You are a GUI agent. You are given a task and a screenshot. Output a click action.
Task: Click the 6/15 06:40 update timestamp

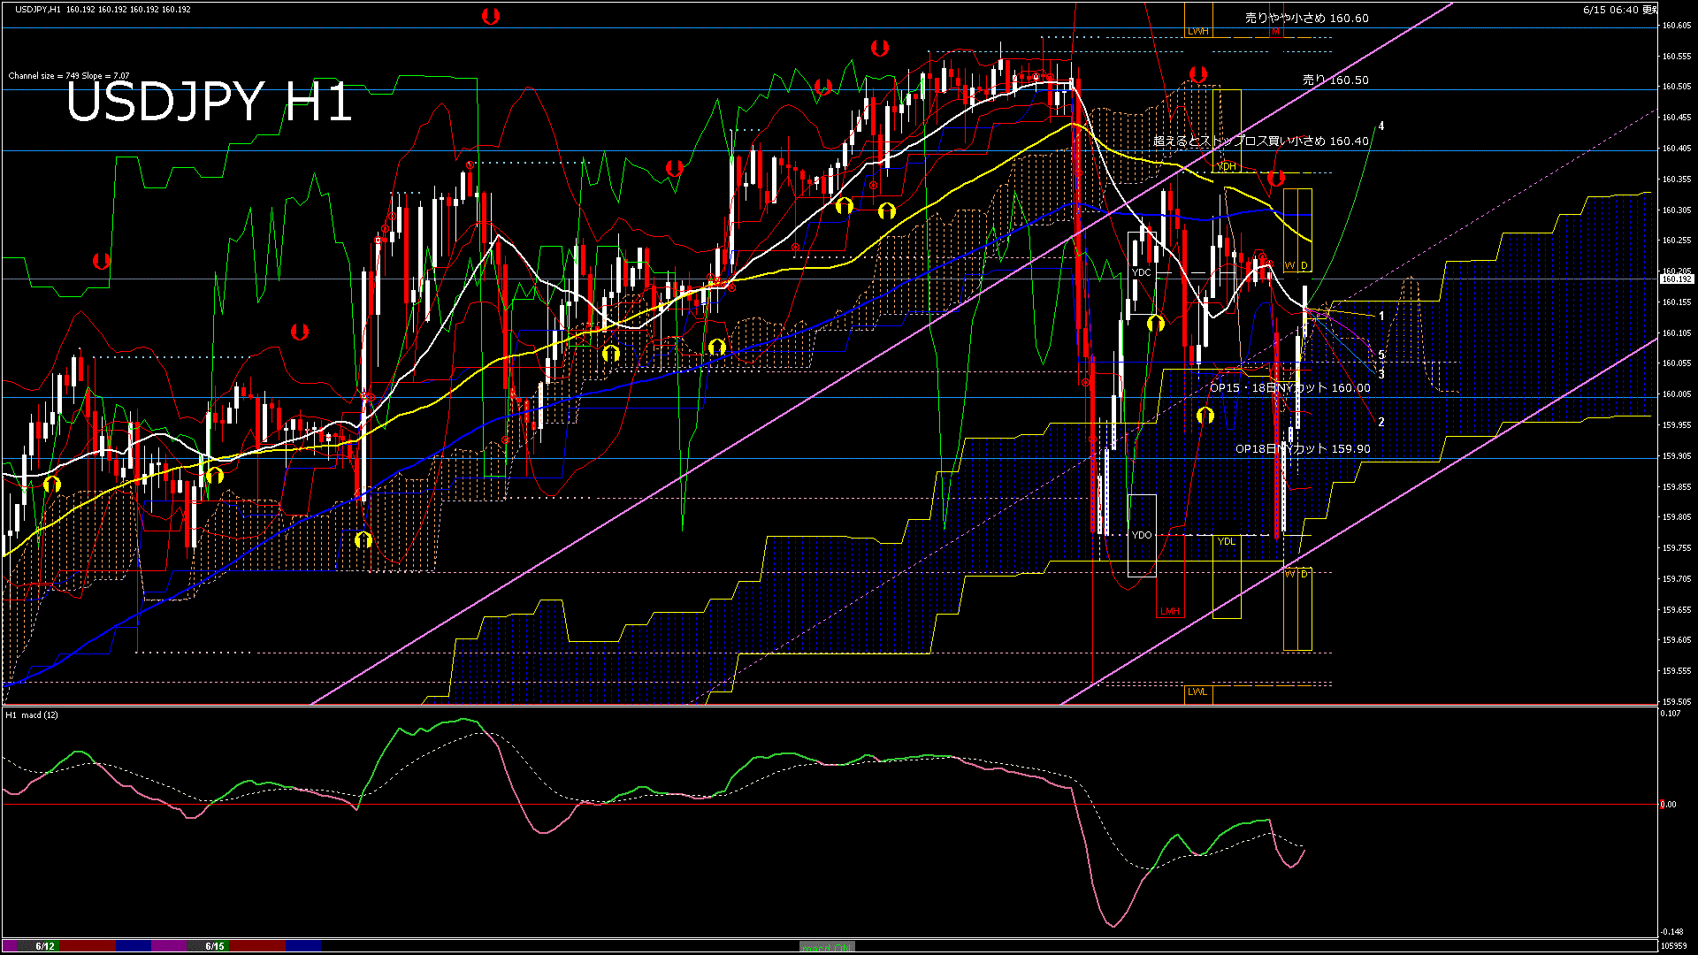point(1620,10)
